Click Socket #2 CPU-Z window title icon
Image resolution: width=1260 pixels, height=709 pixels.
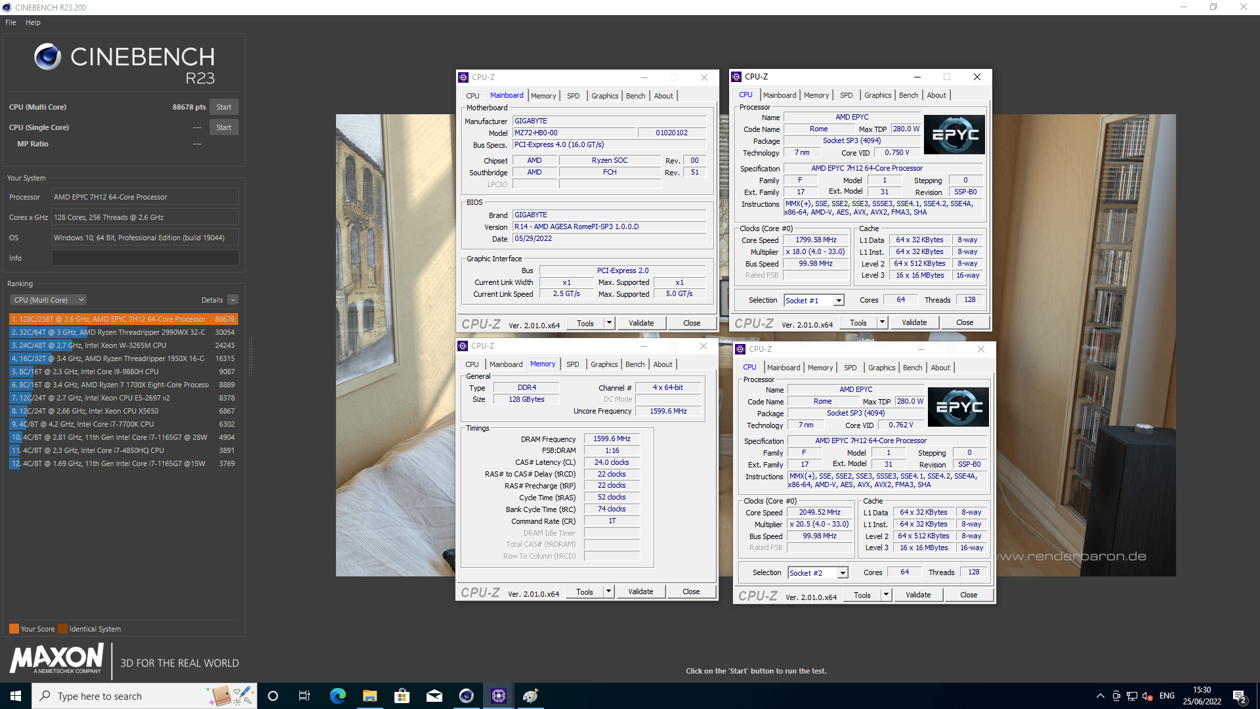coord(740,349)
